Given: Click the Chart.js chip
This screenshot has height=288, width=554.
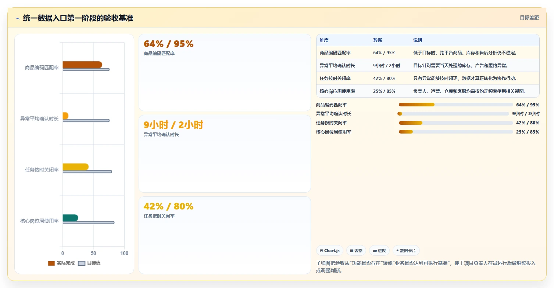Looking at the screenshot, I should click(330, 251).
